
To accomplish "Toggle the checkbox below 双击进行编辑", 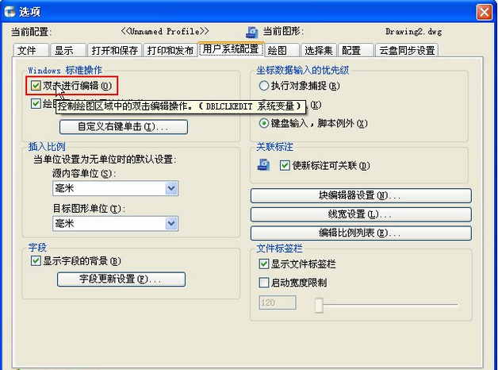I will (x=36, y=104).
